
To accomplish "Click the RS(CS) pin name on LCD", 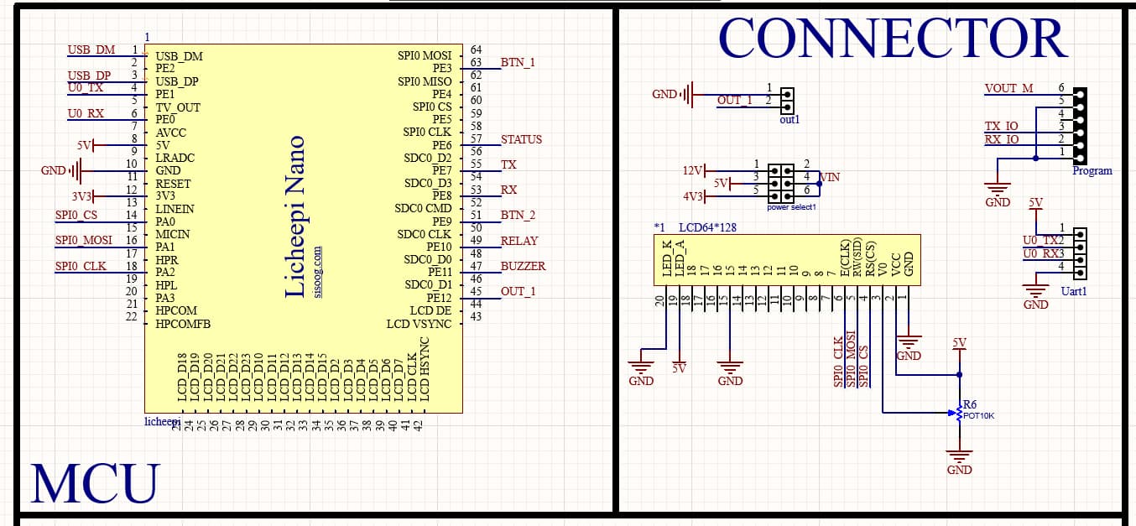I will click(871, 259).
